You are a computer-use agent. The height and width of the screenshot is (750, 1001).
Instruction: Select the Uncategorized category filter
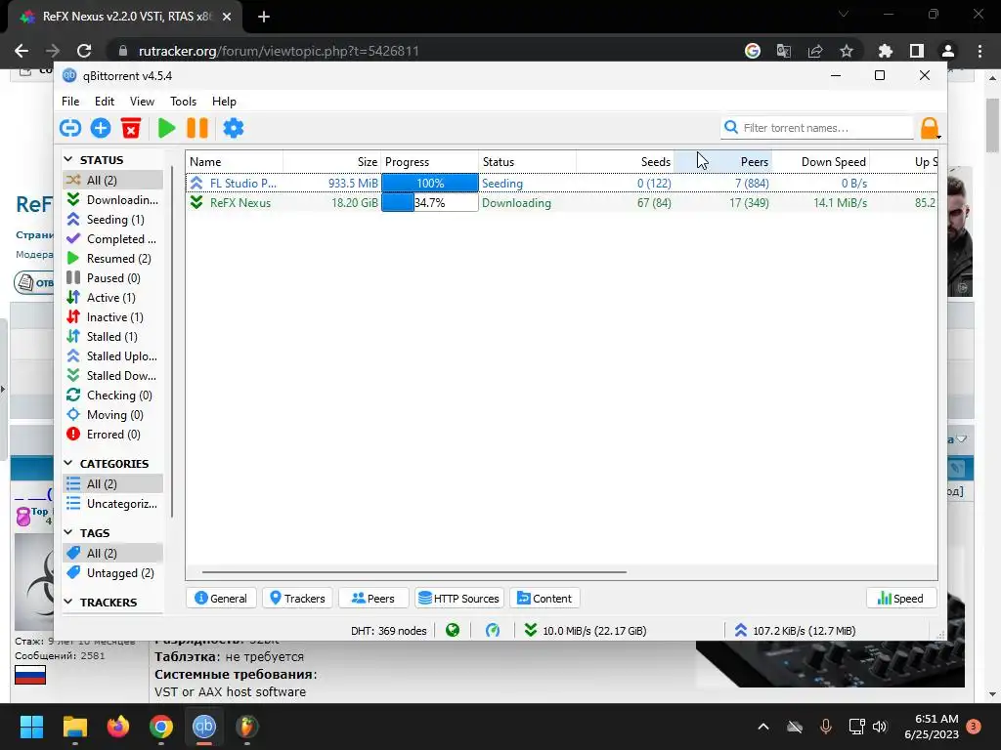tap(113, 504)
